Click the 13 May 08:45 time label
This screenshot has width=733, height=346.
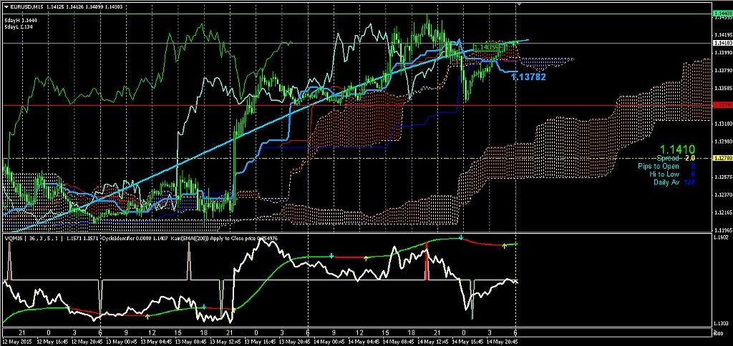coord(192,341)
